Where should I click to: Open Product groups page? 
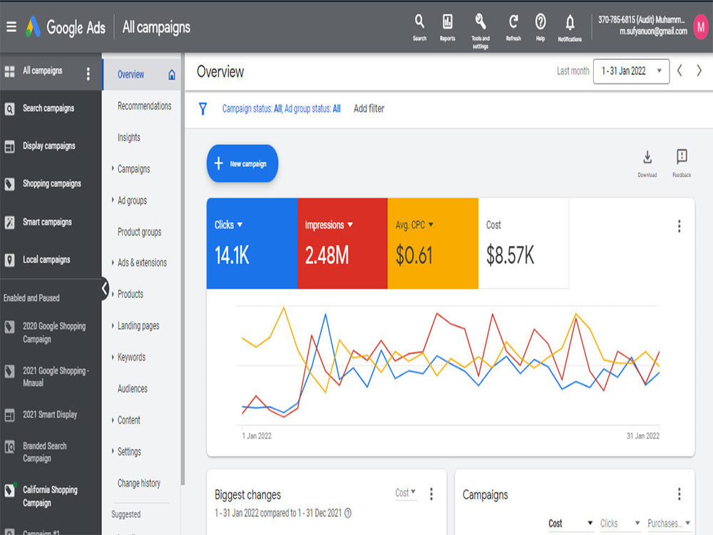pyautogui.click(x=139, y=232)
